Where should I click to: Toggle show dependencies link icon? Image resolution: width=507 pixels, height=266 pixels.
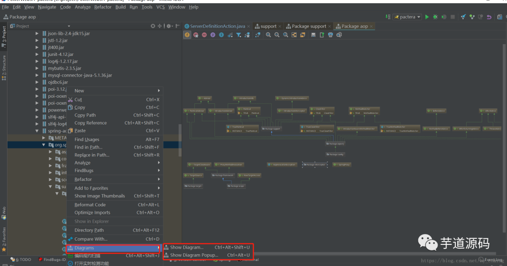[258, 35]
